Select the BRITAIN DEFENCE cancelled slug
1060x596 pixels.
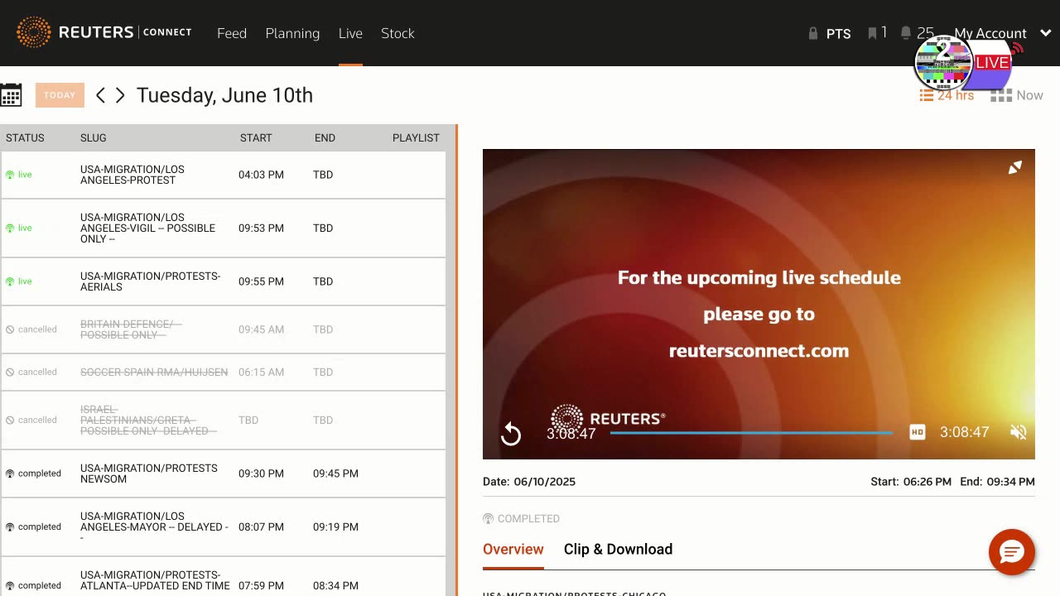(x=131, y=329)
